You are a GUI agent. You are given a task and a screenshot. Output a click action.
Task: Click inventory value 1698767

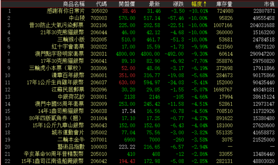(223, 90)
